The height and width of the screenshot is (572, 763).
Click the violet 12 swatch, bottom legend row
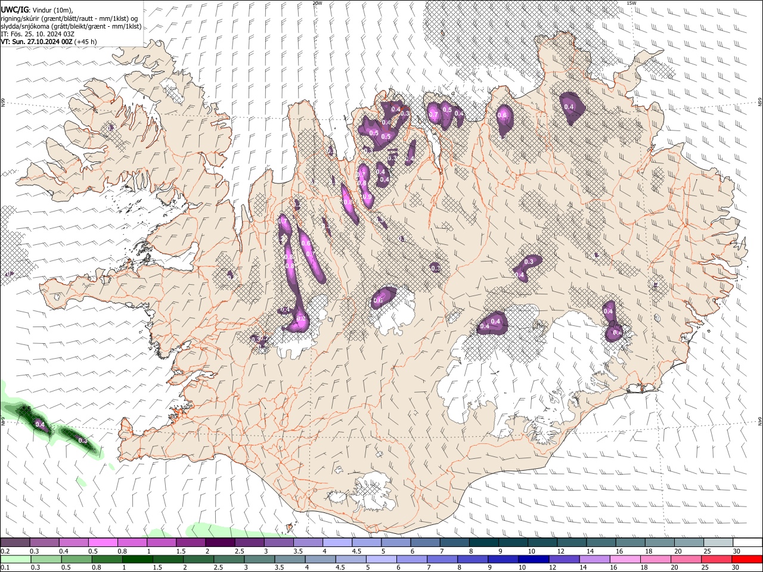point(565,559)
